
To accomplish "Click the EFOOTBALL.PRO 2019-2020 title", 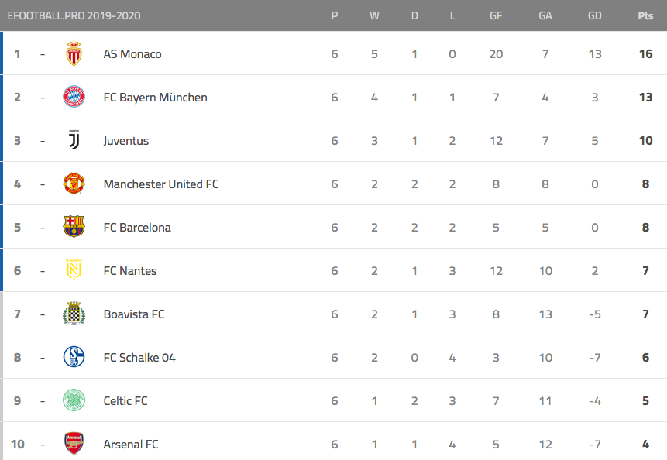I will 74,15.
